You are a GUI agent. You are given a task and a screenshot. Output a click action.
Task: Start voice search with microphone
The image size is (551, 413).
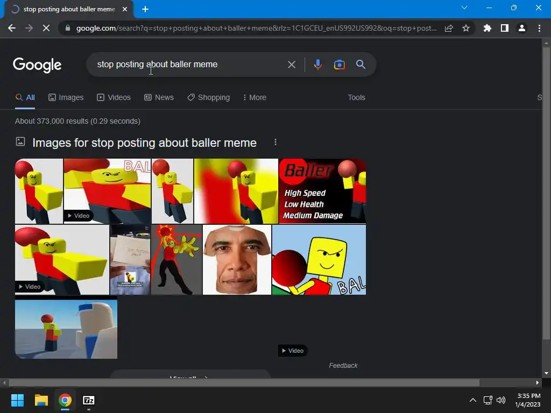tap(317, 65)
